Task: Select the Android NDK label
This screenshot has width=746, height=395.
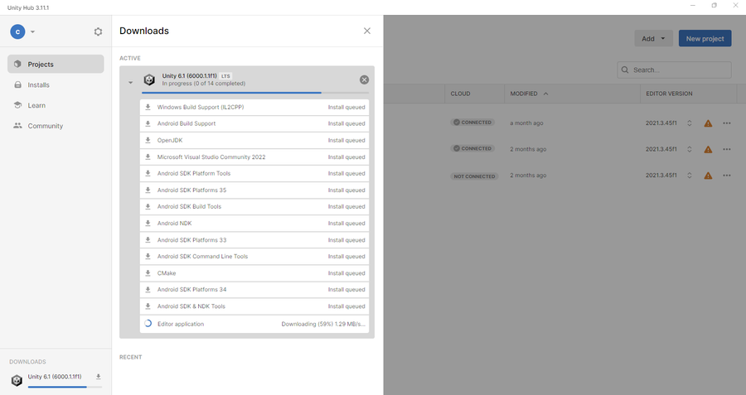Action: click(x=175, y=224)
